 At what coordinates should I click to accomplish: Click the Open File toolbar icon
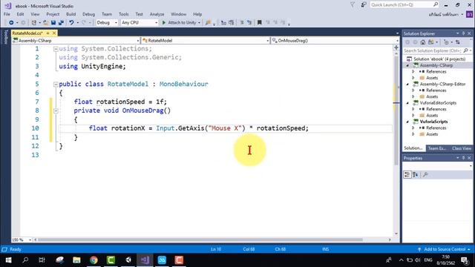[45, 23]
